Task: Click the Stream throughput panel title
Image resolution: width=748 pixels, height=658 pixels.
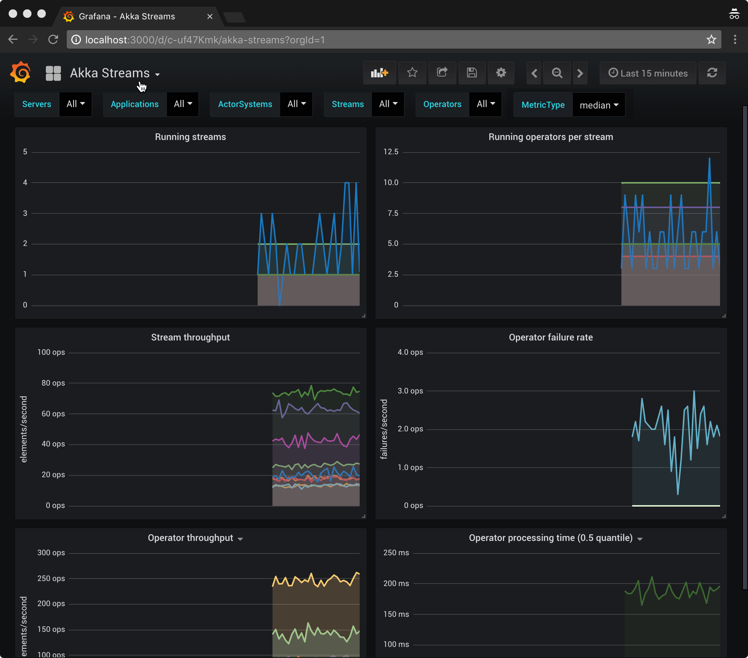Action: (190, 337)
